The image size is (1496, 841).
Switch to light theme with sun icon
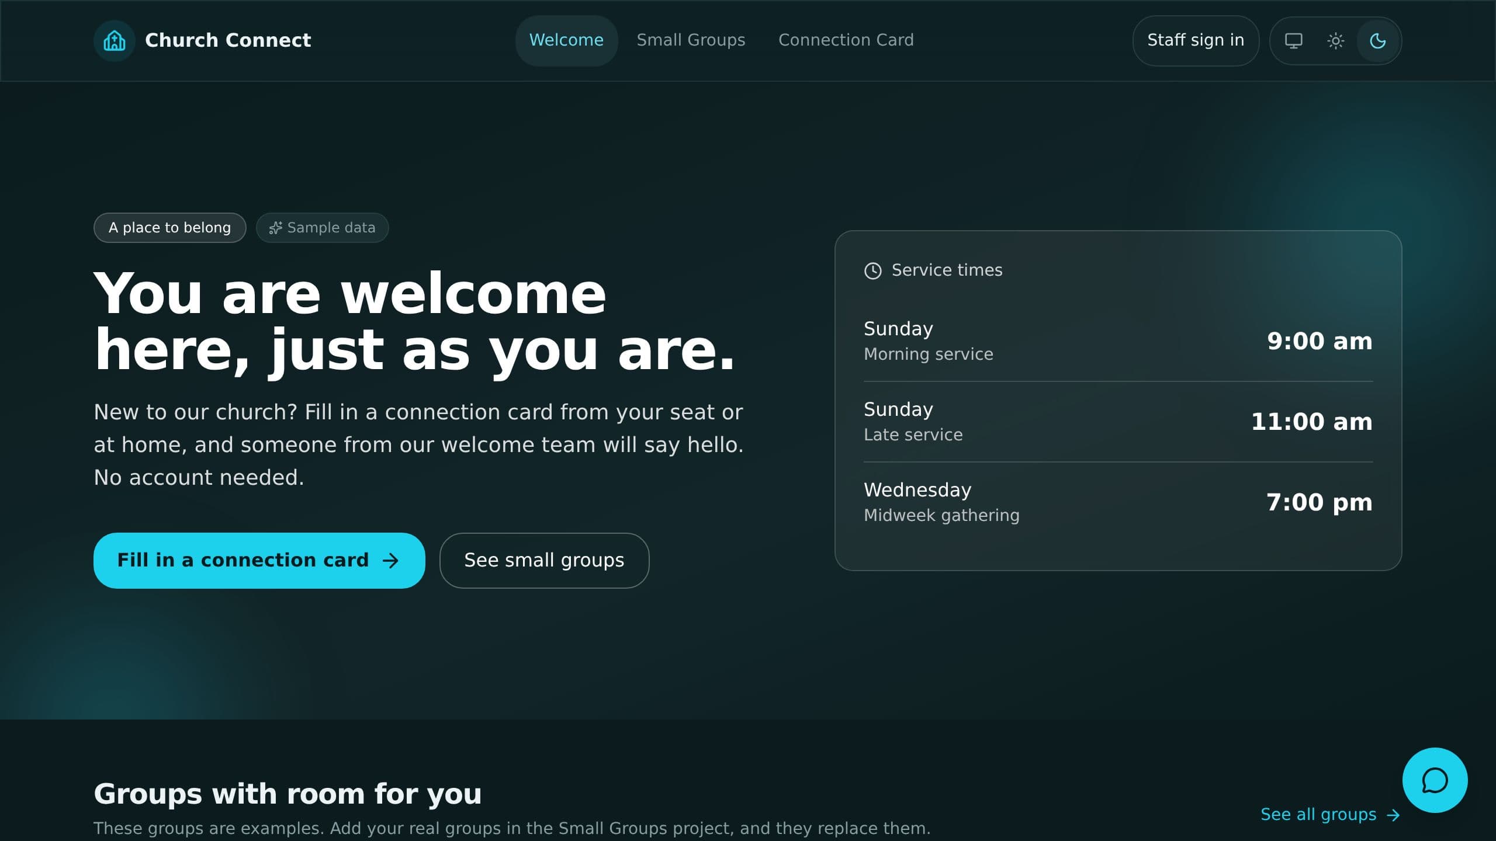coord(1335,41)
